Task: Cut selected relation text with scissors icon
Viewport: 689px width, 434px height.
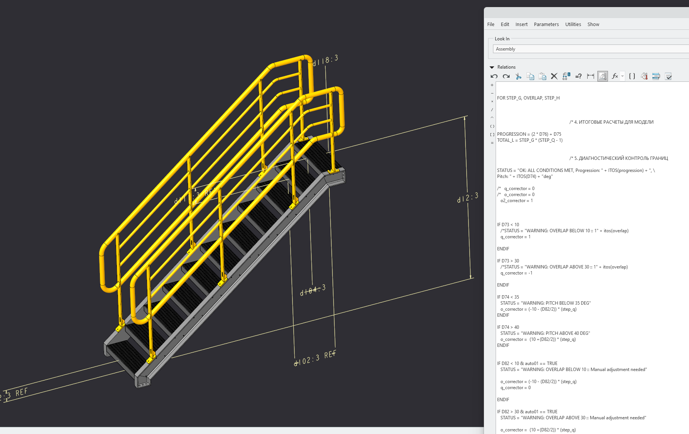Action: (518, 76)
